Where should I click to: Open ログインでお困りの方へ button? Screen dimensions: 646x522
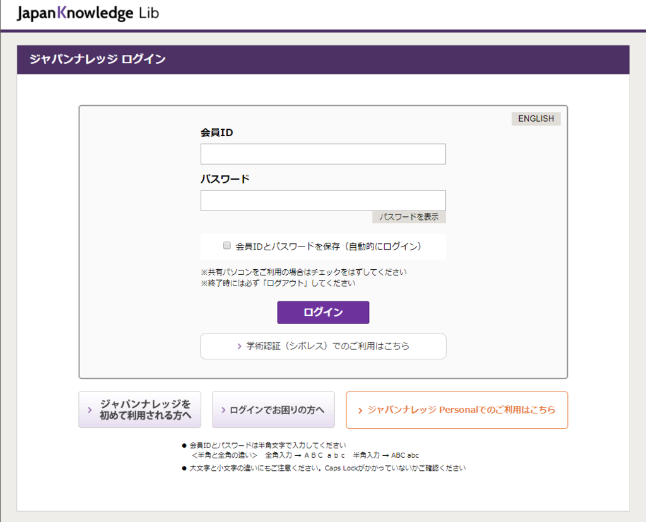pos(273,410)
